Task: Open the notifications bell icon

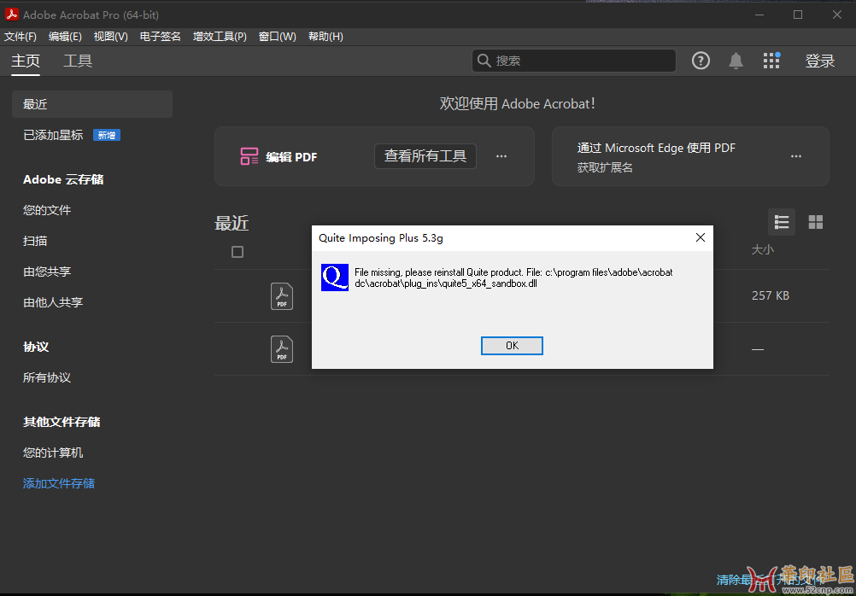Action: click(x=736, y=61)
